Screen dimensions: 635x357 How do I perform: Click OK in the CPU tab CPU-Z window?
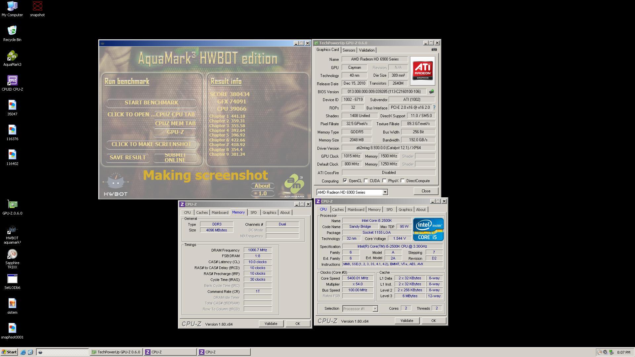(x=433, y=321)
